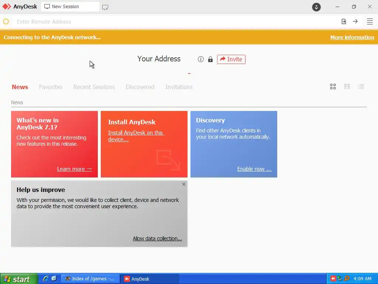Switch to list view

click(361, 87)
